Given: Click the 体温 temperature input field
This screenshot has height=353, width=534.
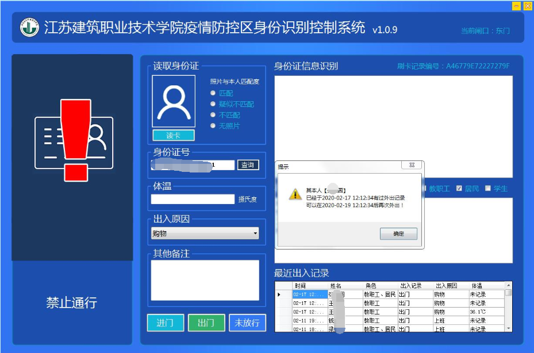Looking at the screenshot, I should (193, 199).
